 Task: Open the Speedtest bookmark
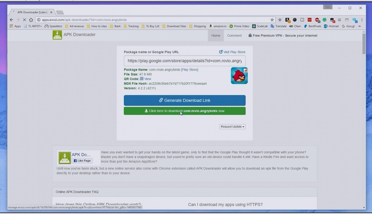click(x=53, y=26)
